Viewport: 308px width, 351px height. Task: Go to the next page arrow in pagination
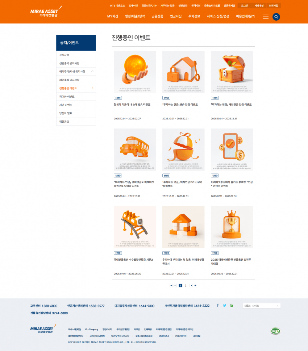[x=191, y=286]
